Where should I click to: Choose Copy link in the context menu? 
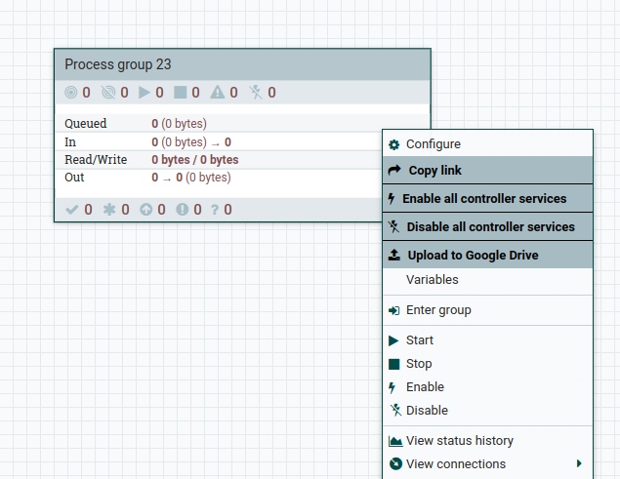[x=434, y=171]
